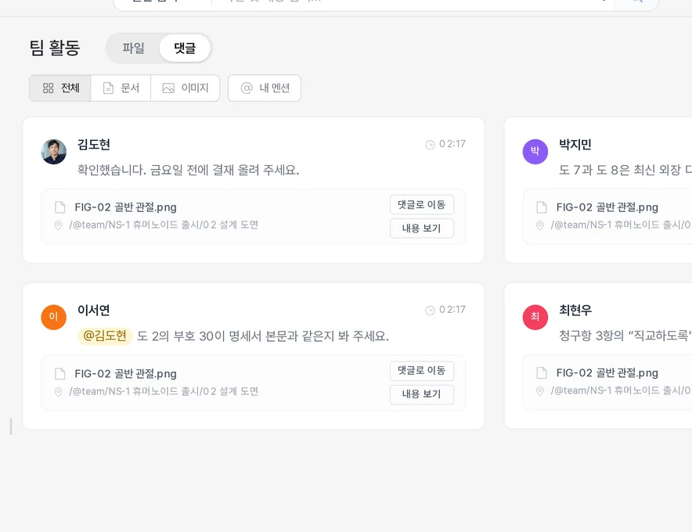Open FIG-02 골반 관절.png in 이서연's card
The height and width of the screenshot is (532, 692).
tap(126, 374)
